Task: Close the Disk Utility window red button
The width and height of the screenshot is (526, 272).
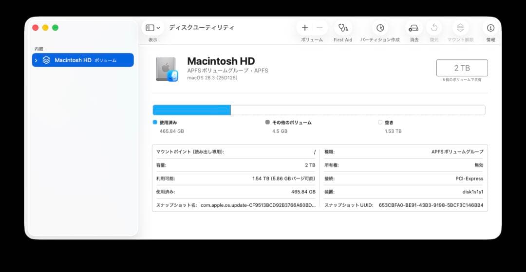Action: pos(35,28)
